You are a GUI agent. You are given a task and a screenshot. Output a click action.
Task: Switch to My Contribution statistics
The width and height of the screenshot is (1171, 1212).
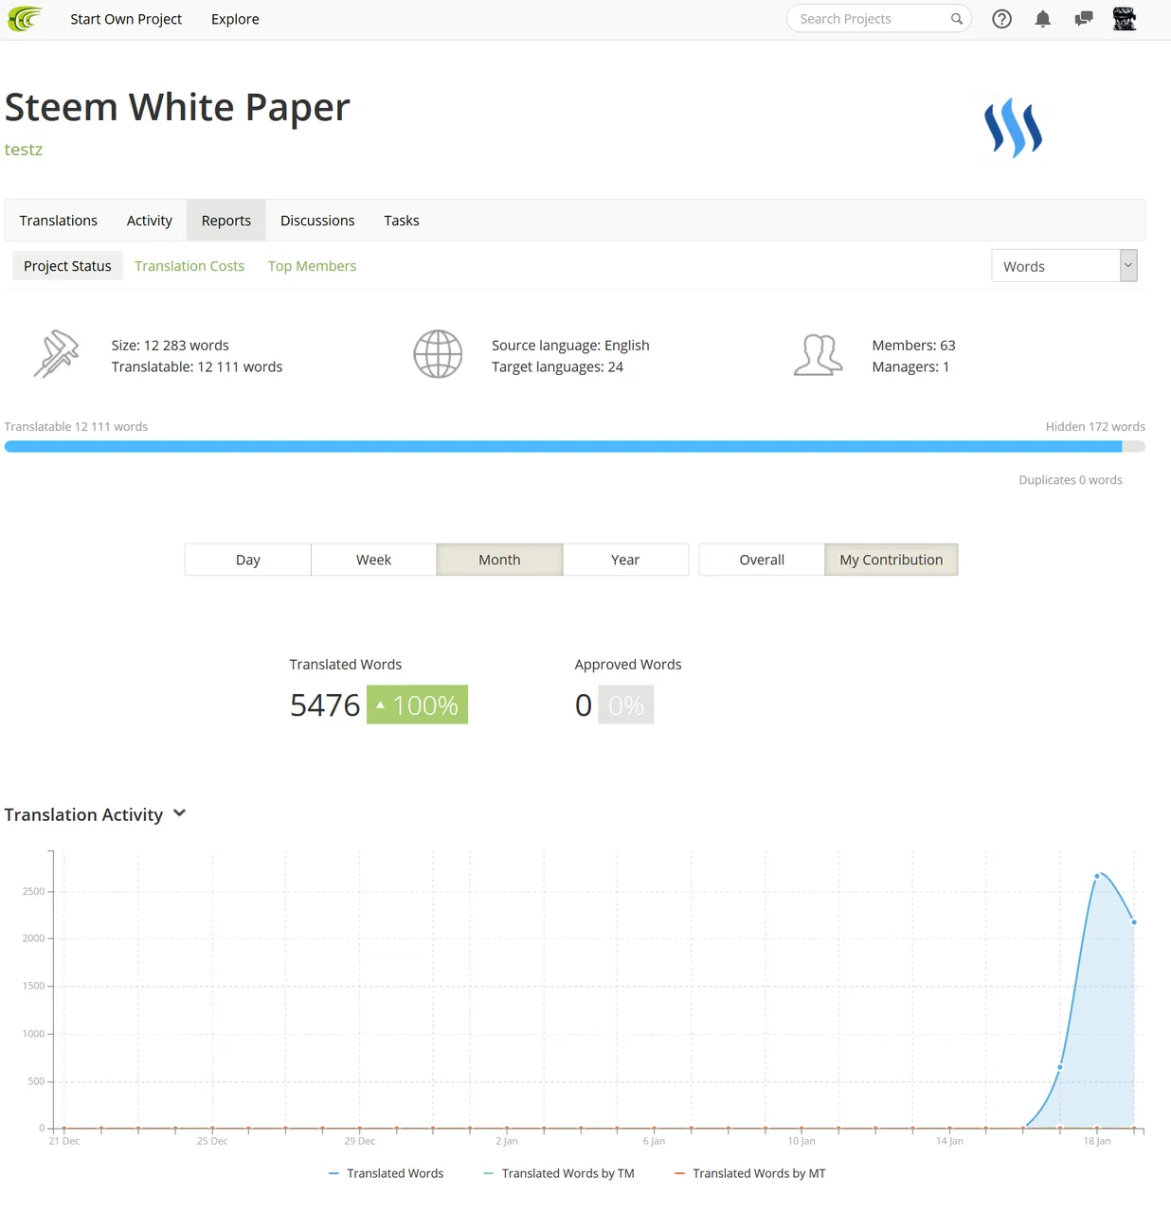pyautogui.click(x=892, y=560)
